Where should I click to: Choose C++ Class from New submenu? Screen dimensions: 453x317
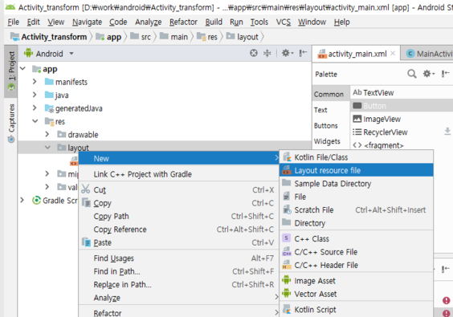357,238
